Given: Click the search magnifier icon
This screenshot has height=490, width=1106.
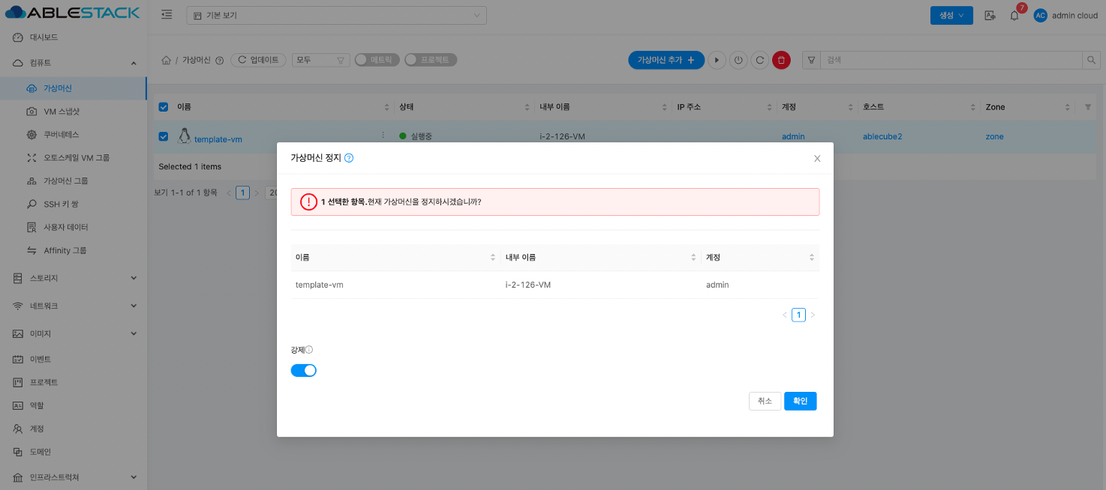Looking at the screenshot, I should pyautogui.click(x=1092, y=60).
